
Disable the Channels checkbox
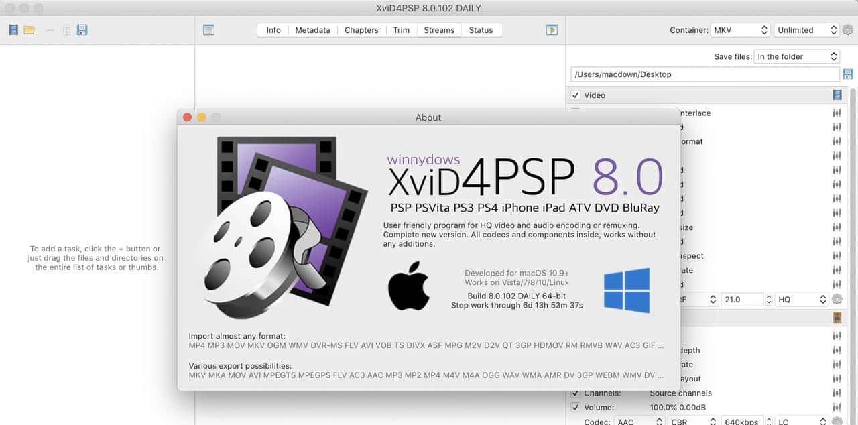pyautogui.click(x=575, y=393)
